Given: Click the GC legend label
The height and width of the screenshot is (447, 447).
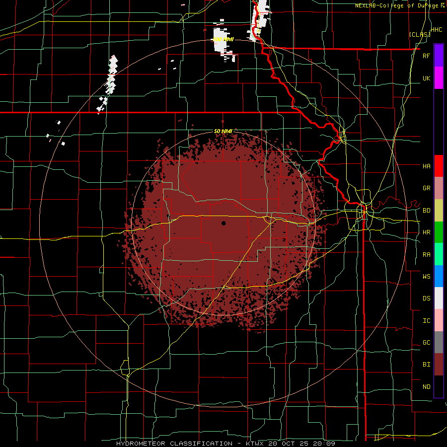Looking at the screenshot, I should [x=426, y=343].
